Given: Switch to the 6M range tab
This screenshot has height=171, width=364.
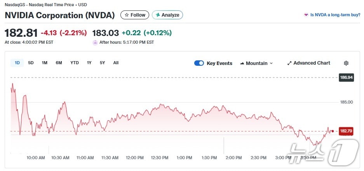Looking at the screenshot, I should (x=59, y=63).
